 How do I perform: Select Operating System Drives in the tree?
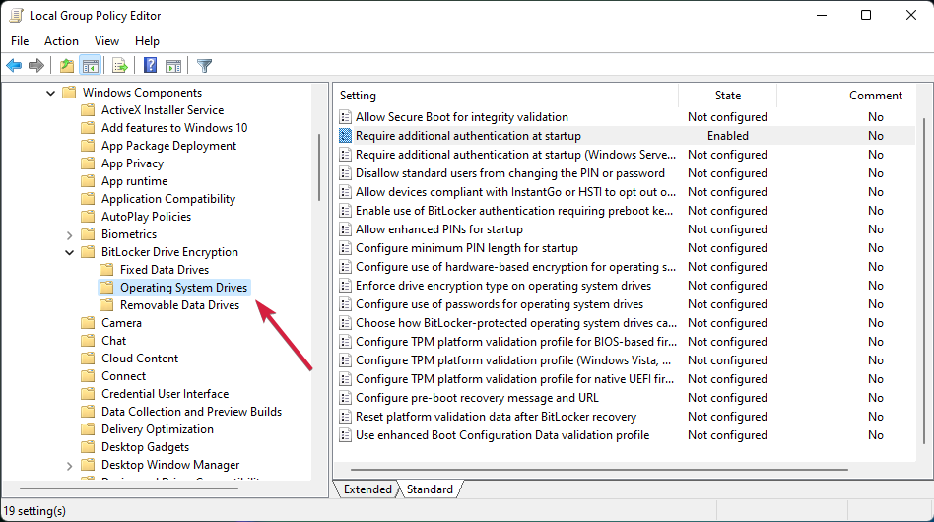click(x=183, y=288)
